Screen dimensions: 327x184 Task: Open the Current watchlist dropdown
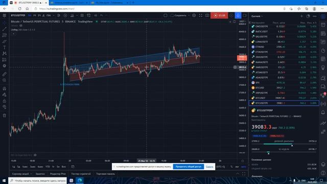257,16
